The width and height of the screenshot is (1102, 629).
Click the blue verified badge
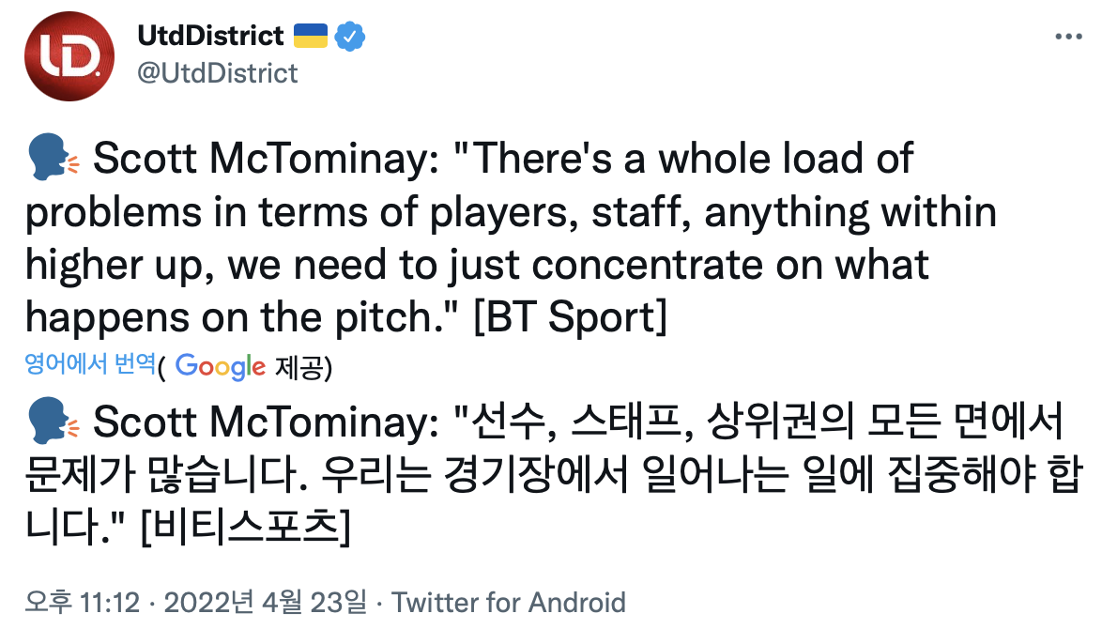[x=350, y=37]
